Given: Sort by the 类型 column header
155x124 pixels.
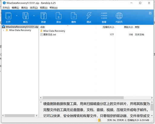Looking at the screenshot, I should (143, 27).
